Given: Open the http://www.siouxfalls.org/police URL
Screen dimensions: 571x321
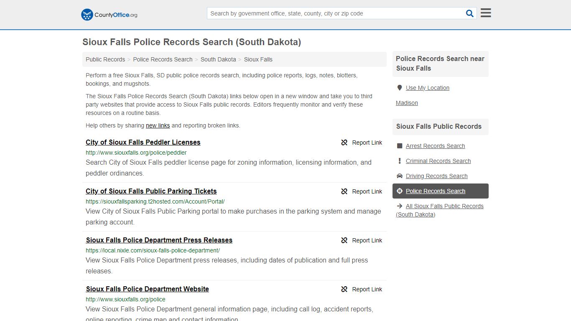Looking at the screenshot, I should (125, 299).
